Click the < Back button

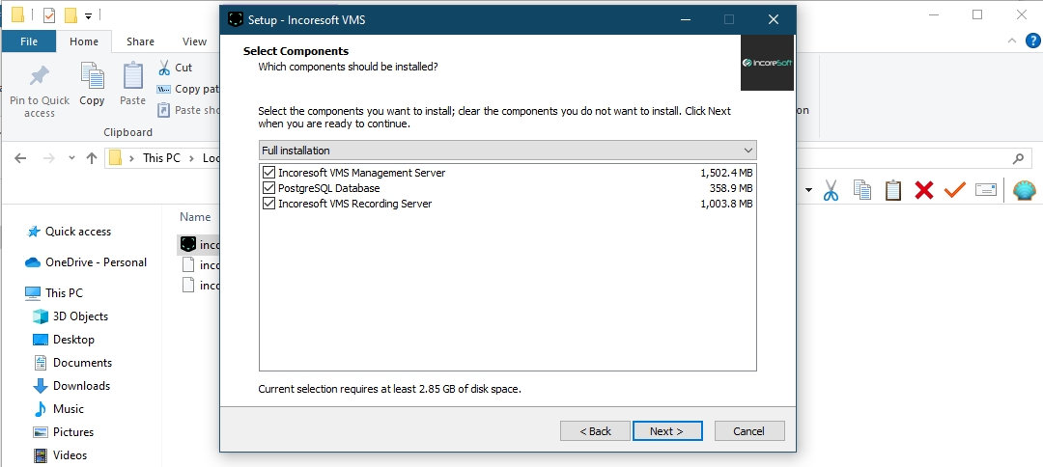595,431
